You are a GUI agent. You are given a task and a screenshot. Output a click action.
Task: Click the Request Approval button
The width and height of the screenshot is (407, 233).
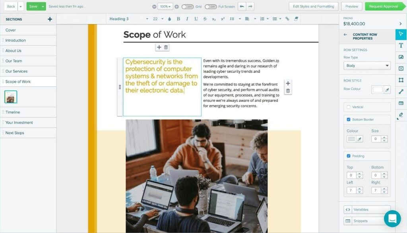click(383, 6)
